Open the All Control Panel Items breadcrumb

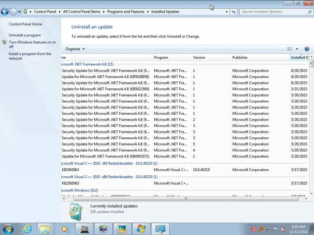tap(82, 12)
